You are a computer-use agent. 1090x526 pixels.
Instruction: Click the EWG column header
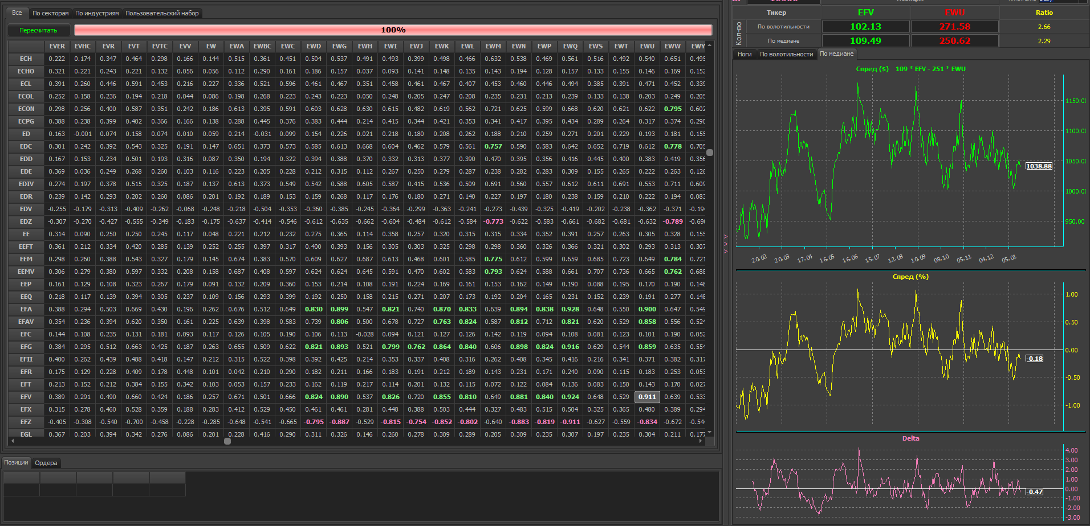pyautogui.click(x=339, y=46)
